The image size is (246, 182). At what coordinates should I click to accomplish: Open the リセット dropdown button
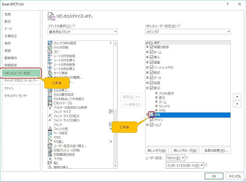tap(175, 158)
